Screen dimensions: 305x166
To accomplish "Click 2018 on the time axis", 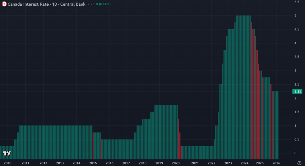I will click(142, 163).
